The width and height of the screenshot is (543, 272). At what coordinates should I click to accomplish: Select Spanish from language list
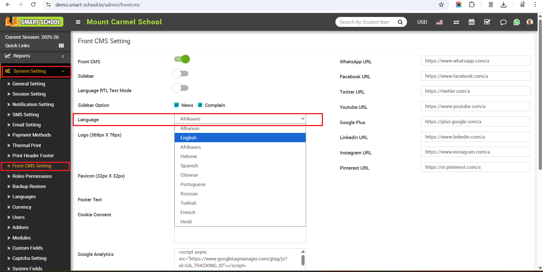(x=240, y=166)
